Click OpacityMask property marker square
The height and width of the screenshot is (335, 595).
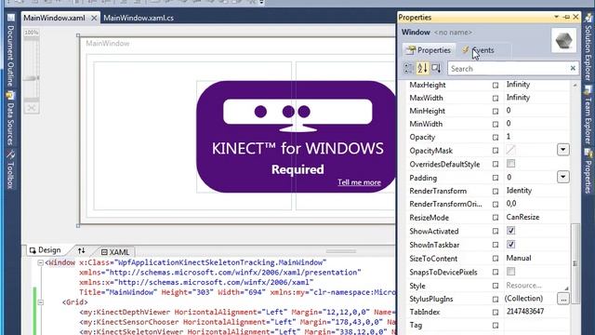point(496,151)
